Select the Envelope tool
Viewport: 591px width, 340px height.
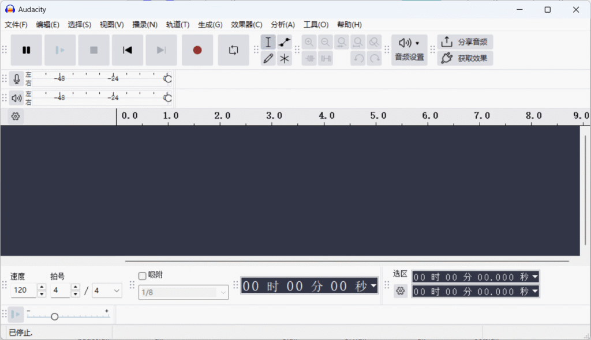point(284,42)
